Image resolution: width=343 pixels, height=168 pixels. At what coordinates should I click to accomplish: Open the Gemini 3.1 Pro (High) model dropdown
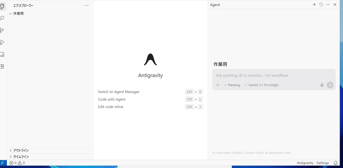(x=261, y=85)
